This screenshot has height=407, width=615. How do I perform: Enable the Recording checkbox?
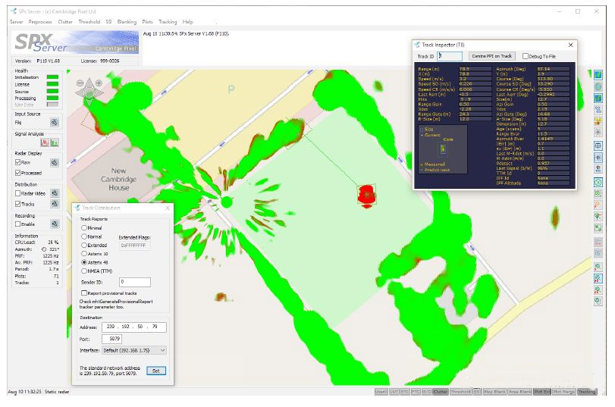point(18,224)
